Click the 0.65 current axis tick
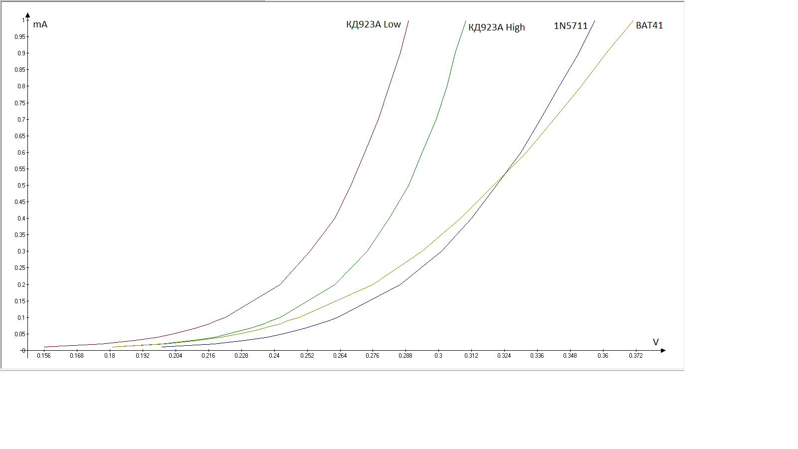798x449 pixels. (20, 136)
